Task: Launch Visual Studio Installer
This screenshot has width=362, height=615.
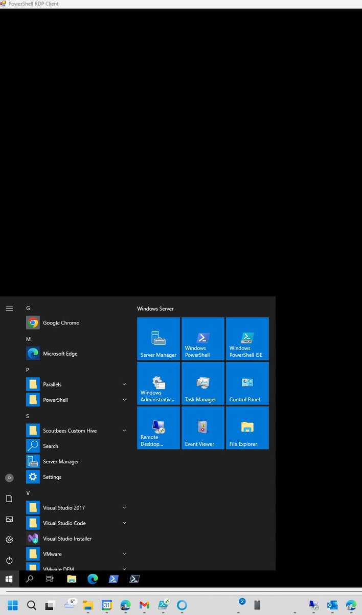Action: click(x=77, y=539)
